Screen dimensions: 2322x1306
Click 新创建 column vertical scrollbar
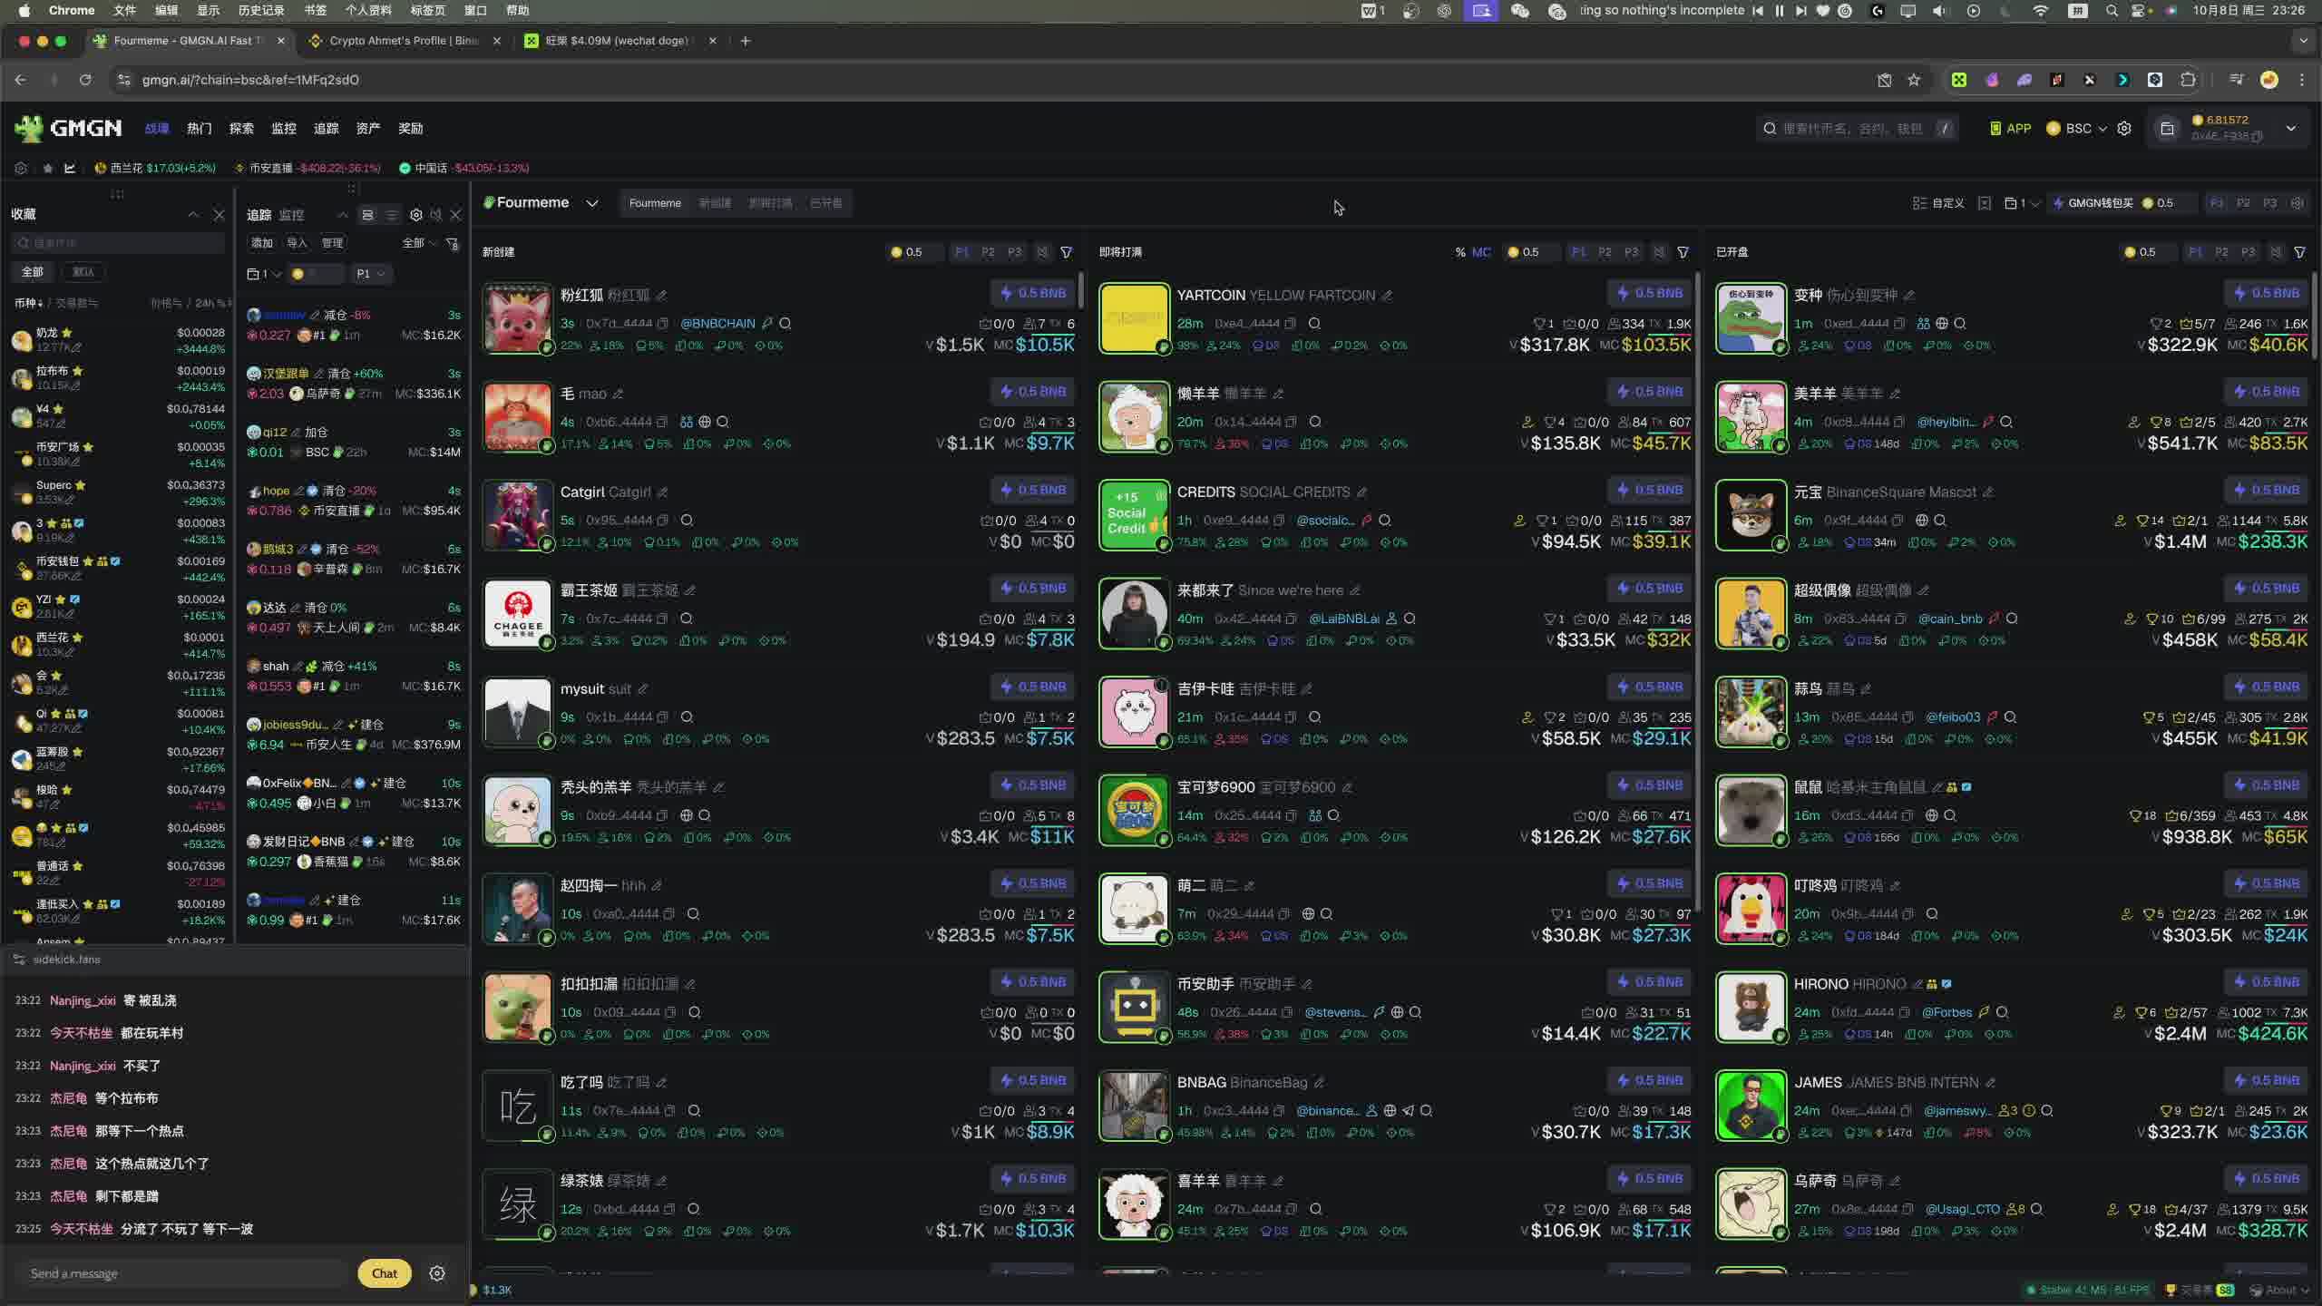(x=1080, y=290)
